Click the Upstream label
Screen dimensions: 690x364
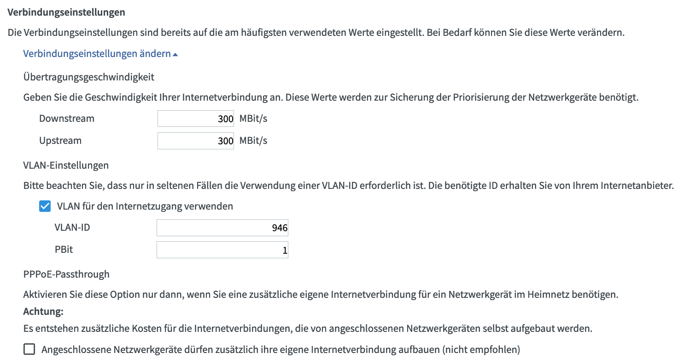(x=60, y=141)
